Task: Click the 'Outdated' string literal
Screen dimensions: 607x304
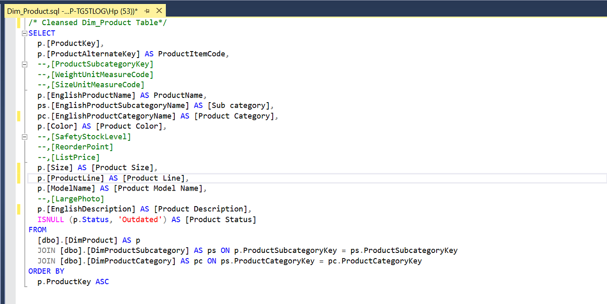Action: 140,219
